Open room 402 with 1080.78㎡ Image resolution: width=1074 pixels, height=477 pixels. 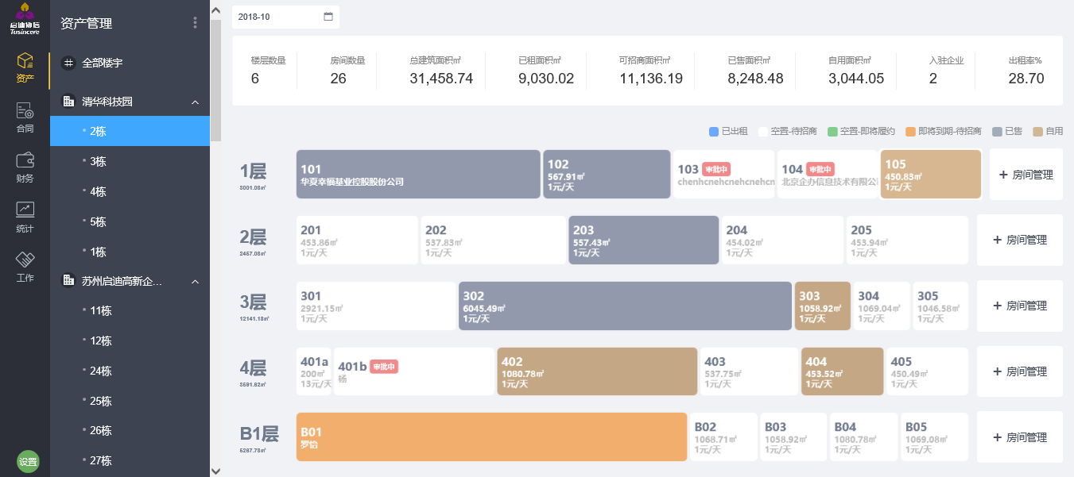(597, 371)
